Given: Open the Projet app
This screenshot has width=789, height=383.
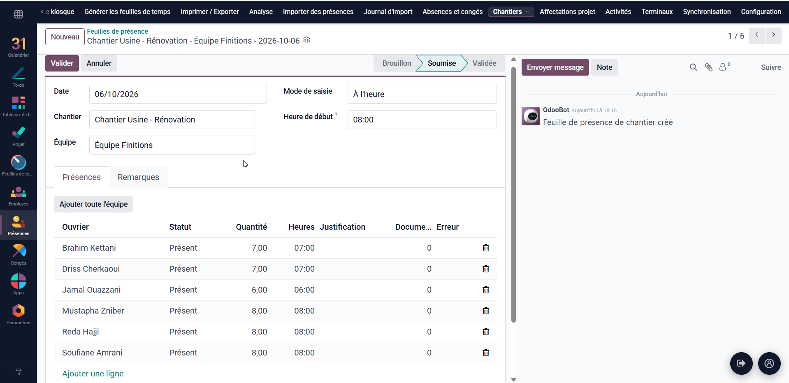Looking at the screenshot, I should coord(19,136).
